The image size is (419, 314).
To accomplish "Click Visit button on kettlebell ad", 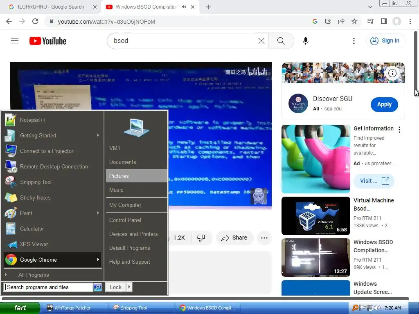I will (x=374, y=181).
